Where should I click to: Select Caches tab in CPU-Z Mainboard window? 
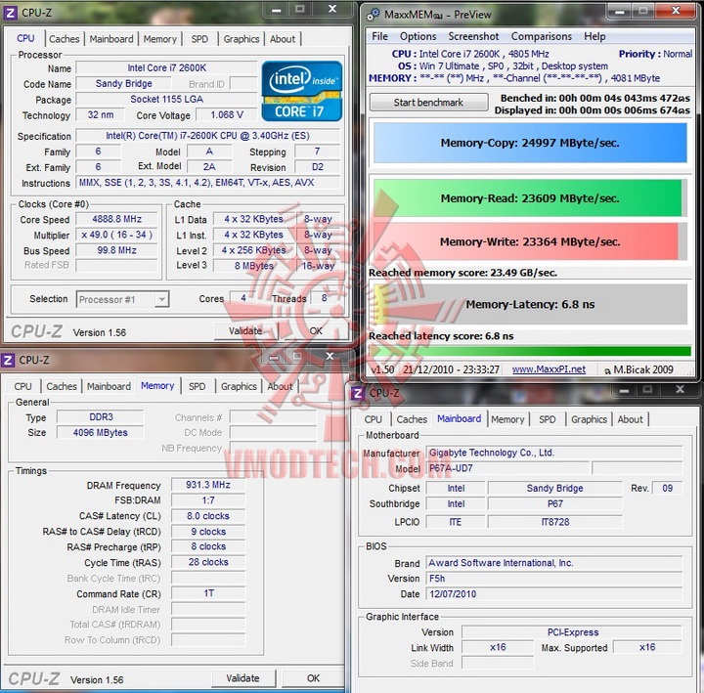412,419
